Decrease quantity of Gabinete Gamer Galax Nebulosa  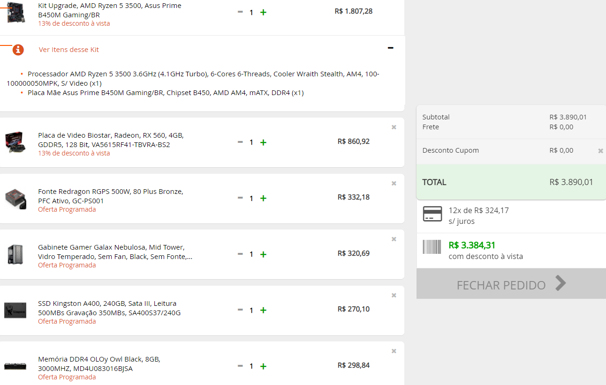[240, 254]
